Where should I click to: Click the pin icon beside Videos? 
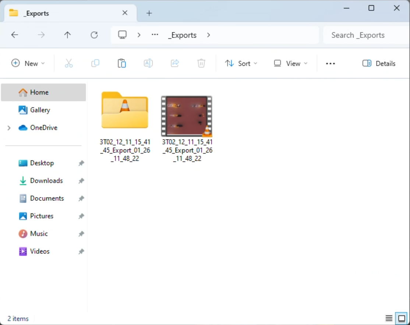coord(81,251)
